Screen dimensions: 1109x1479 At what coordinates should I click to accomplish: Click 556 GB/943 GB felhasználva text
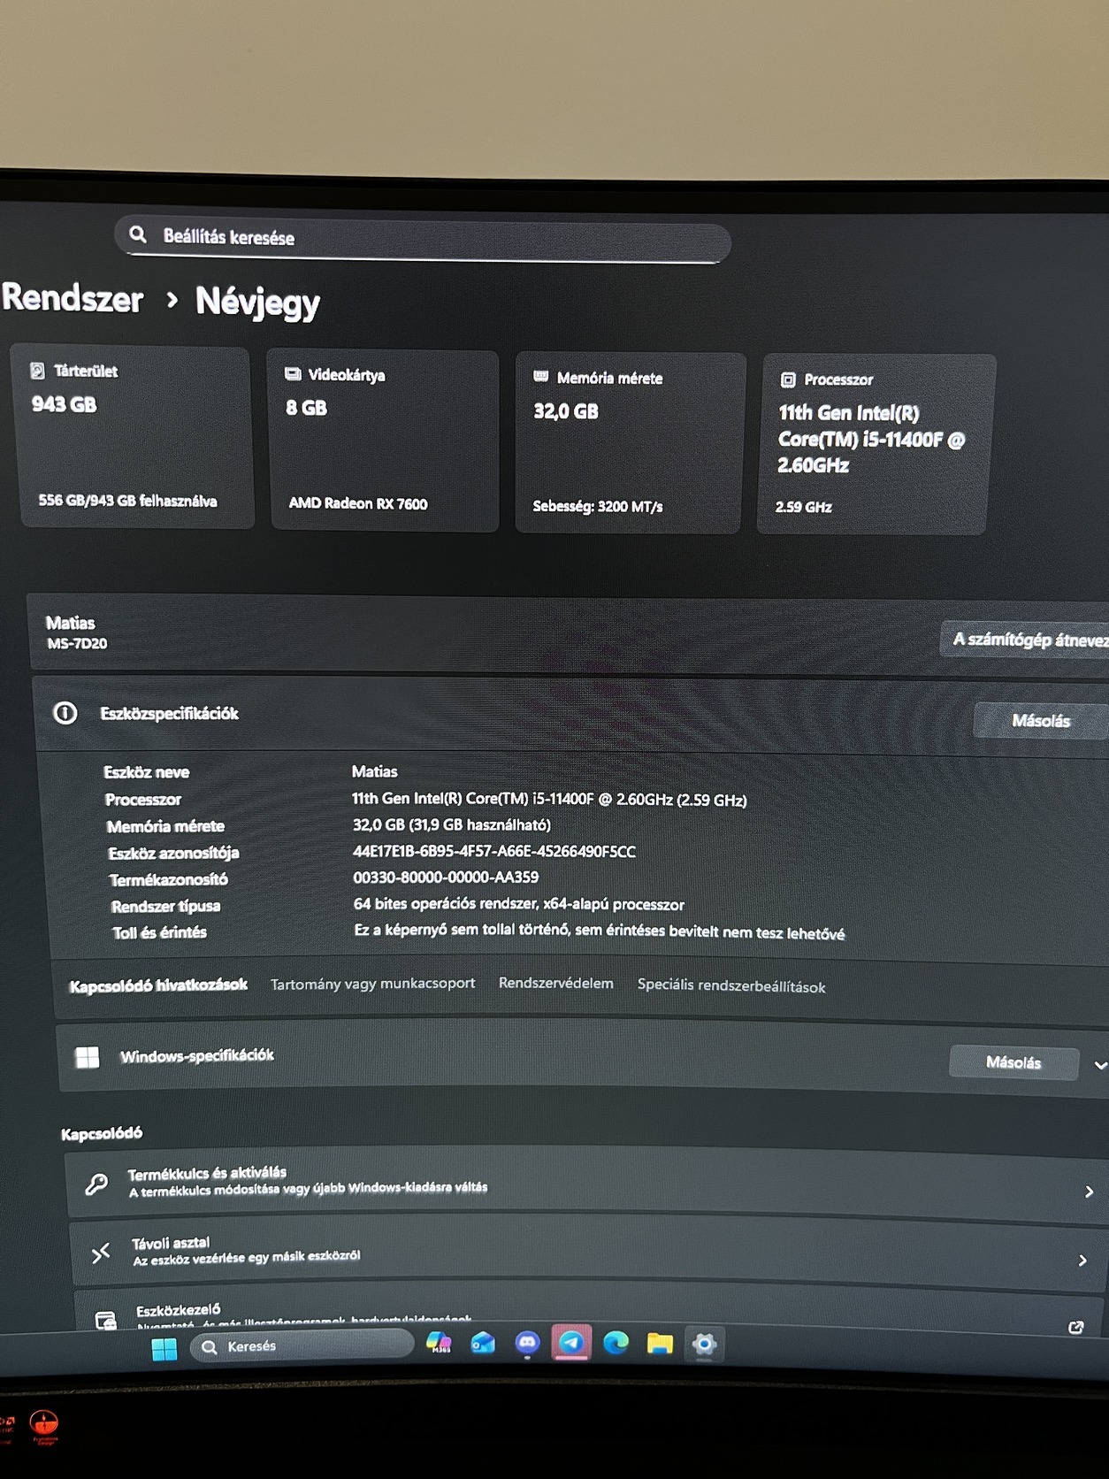[127, 501]
